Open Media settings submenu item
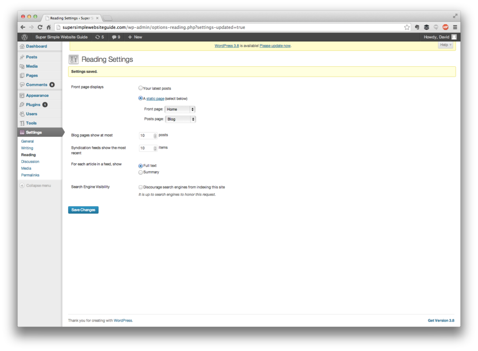Screen dimensions: 478x351 coord(26,168)
